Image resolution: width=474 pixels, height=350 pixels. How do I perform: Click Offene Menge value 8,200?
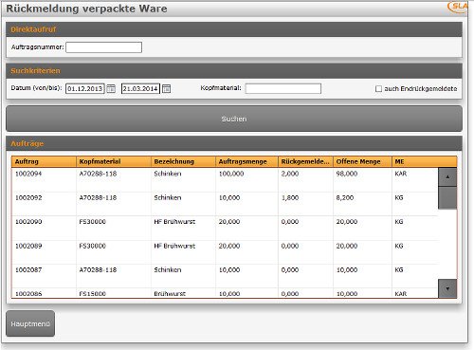tap(345, 197)
